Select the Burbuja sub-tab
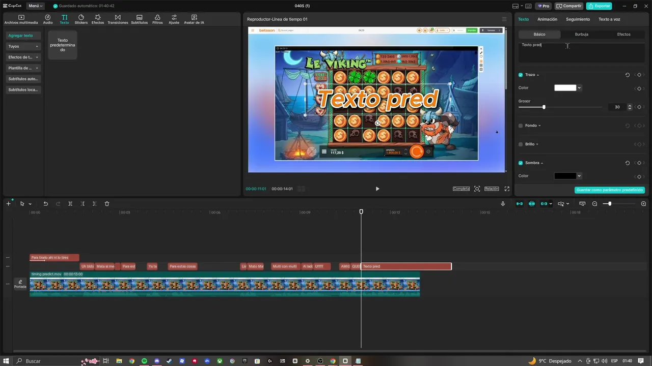The image size is (652, 366). (x=581, y=35)
